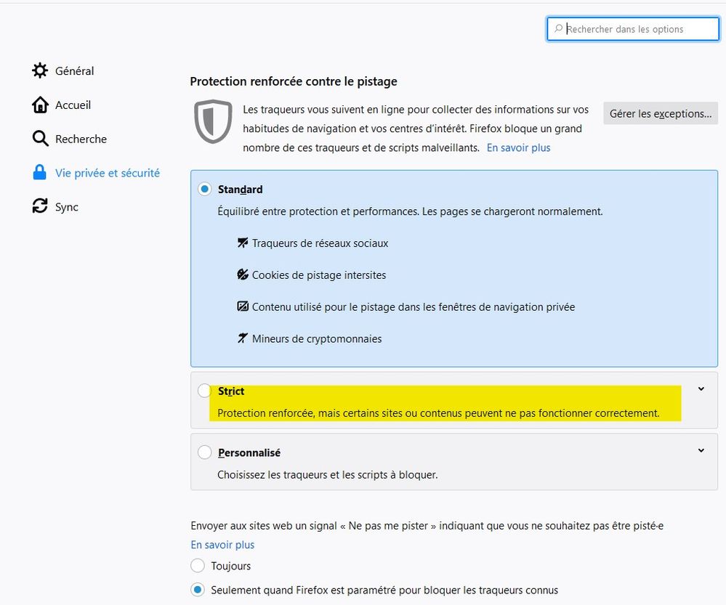Open the Recherche settings category
Viewport: 726px width, 605px height.
[x=81, y=139]
